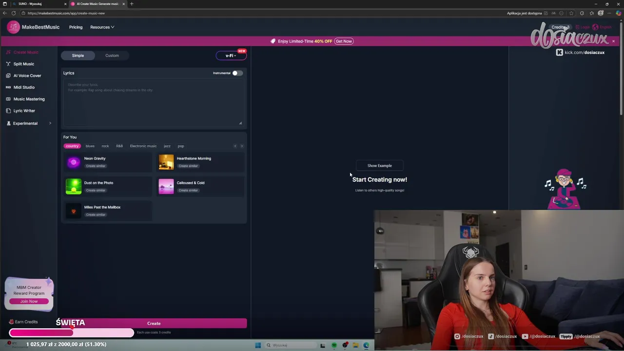Click the Neon Gravity cover thumbnail
Image resolution: width=624 pixels, height=351 pixels.
pyautogui.click(x=74, y=162)
